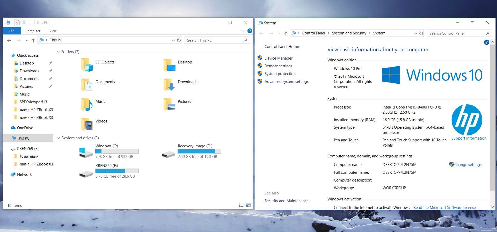Click the New folder icon in Explorer's title bar
Viewport: 497px width, 232px height.
24,23
